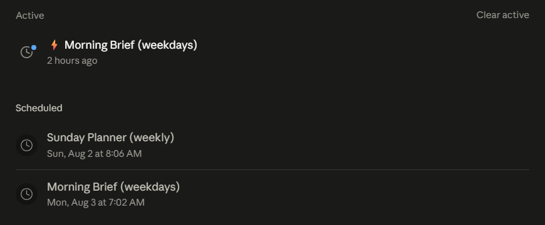The image size is (545, 225).
Task: Select the '2 hours ago' timestamp
Action: [x=72, y=61]
